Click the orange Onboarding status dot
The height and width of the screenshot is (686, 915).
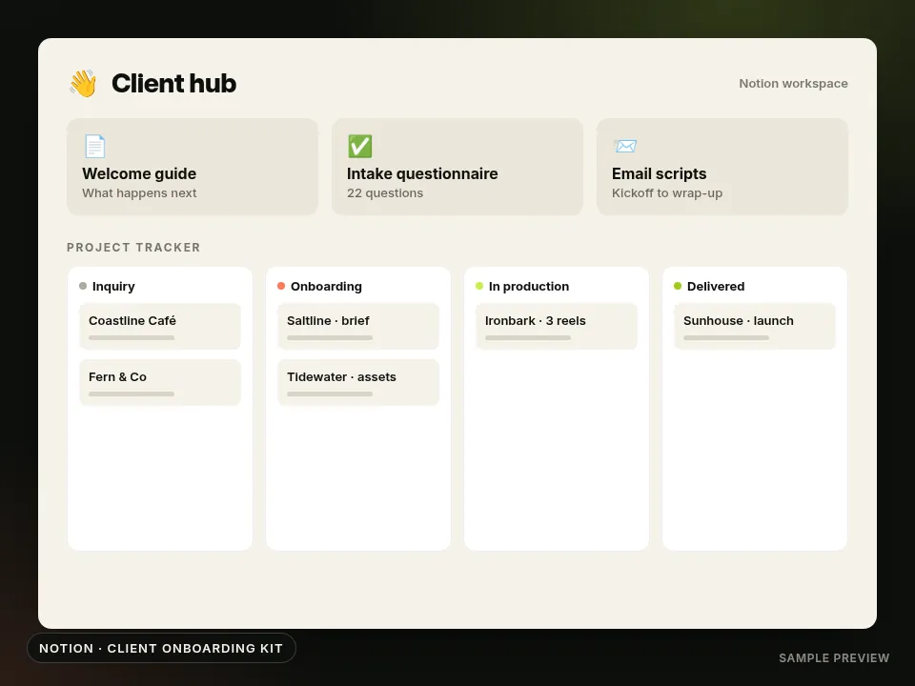(281, 286)
